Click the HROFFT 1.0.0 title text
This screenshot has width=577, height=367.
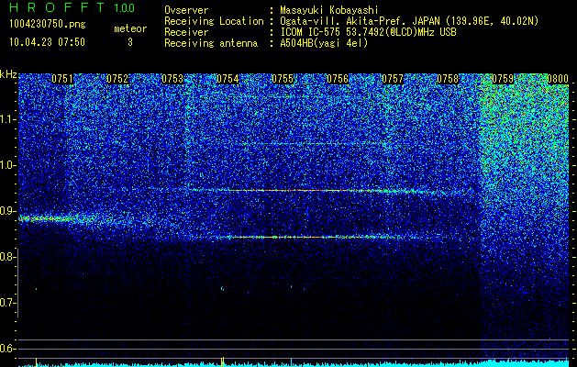tap(72, 7)
